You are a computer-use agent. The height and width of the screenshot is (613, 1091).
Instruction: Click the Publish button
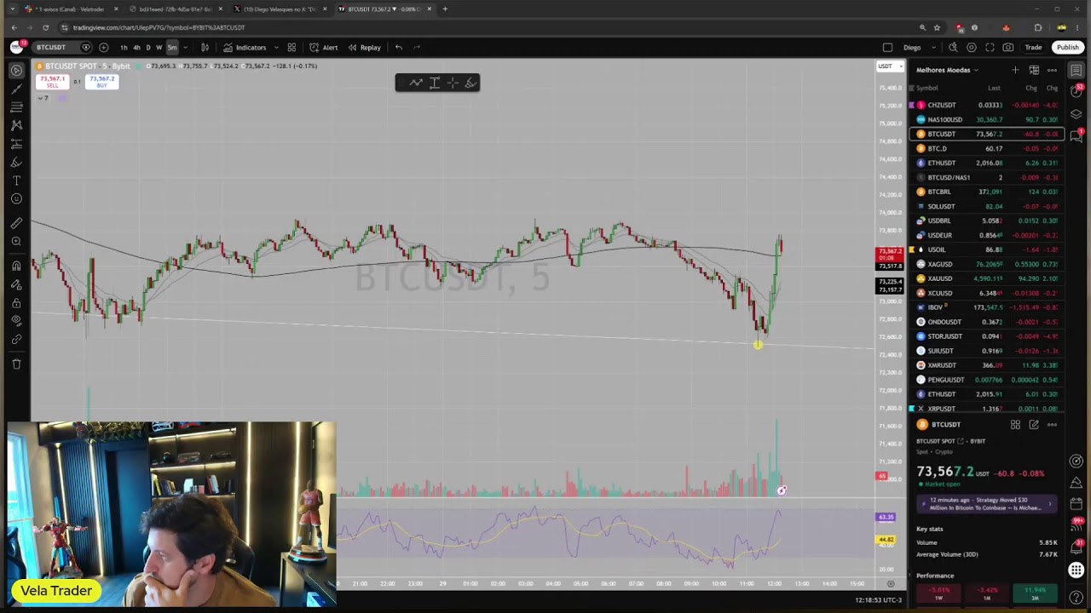click(1068, 48)
